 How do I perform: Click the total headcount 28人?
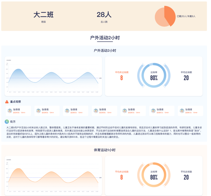point(104,15)
